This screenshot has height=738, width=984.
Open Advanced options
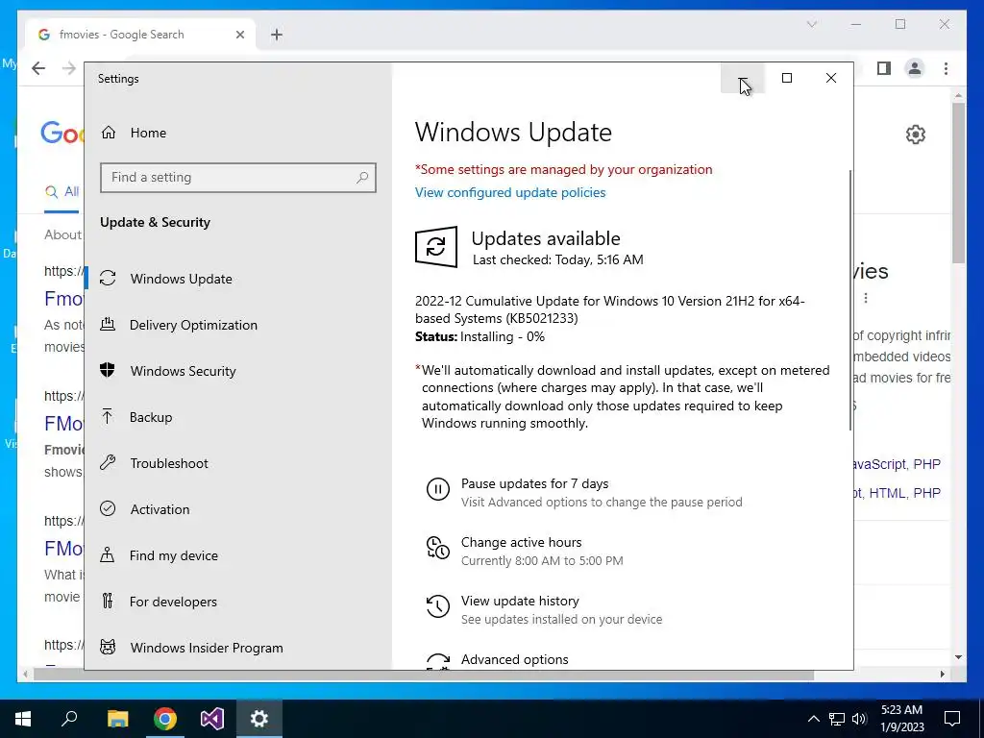pyautogui.click(x=515, y=659)
